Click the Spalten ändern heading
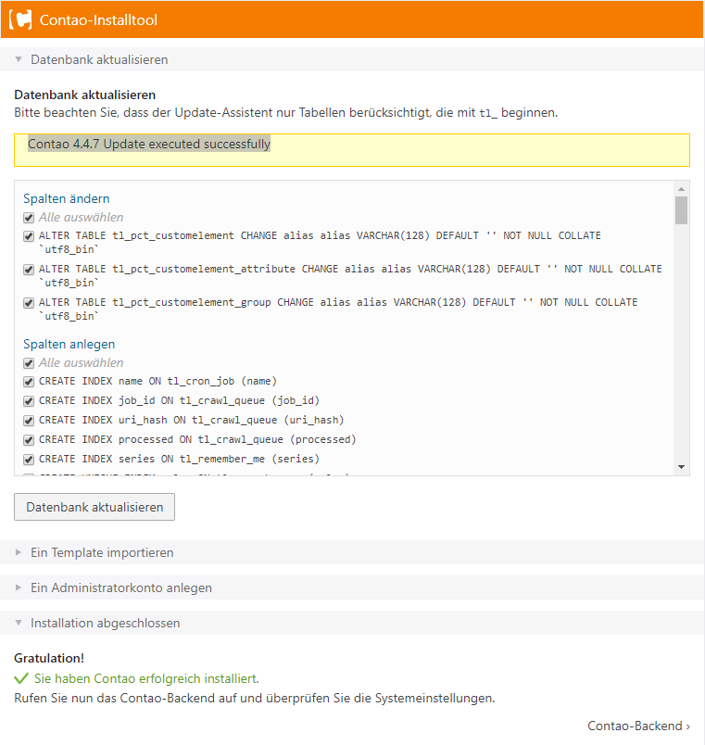 click(67, 198)
